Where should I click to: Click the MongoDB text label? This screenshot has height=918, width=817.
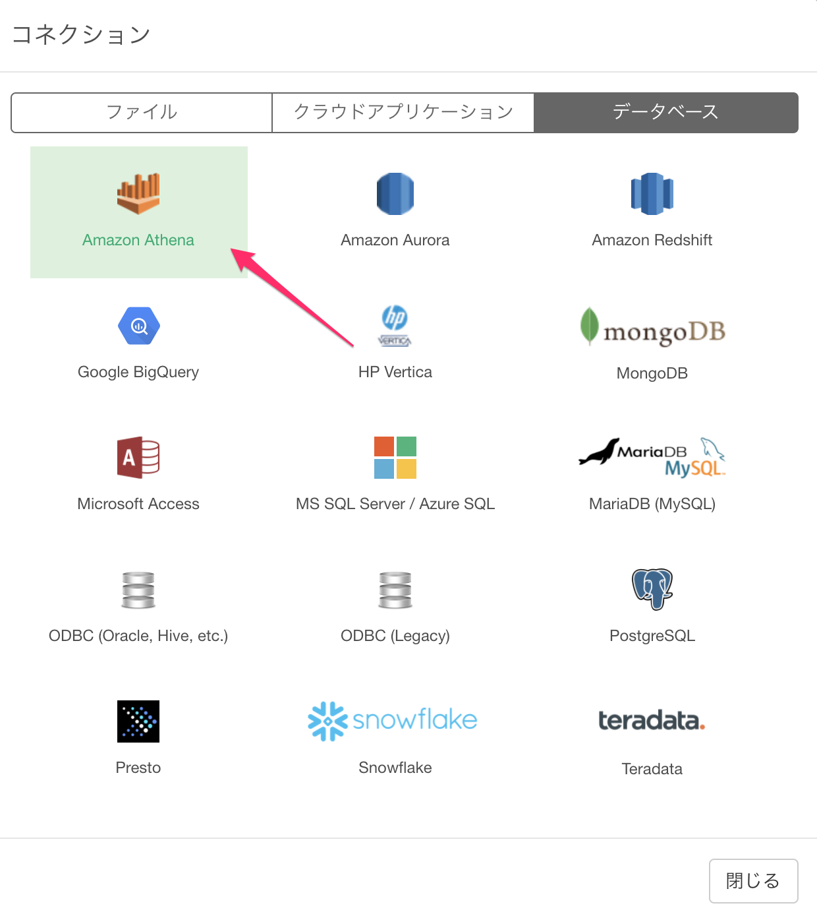(652, 373)
